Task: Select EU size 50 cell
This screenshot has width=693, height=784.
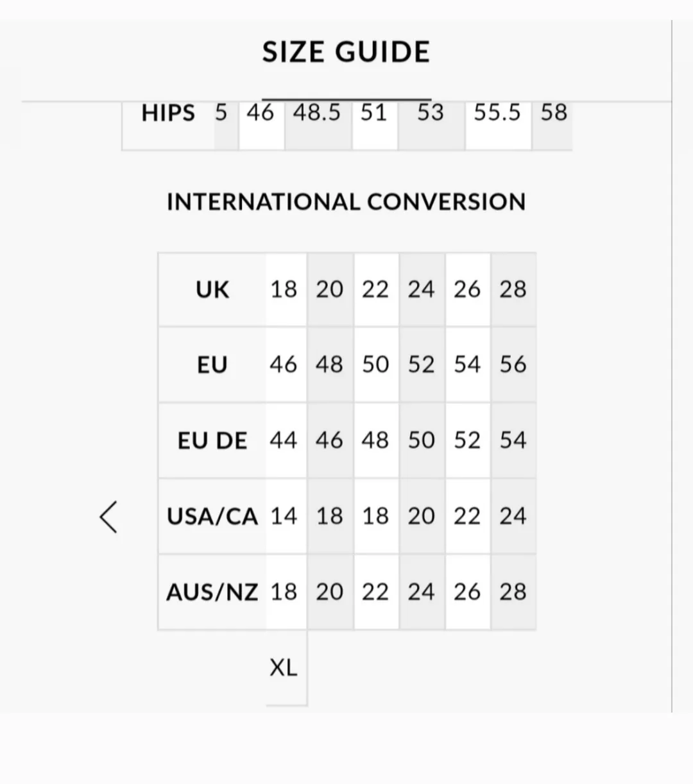Action: [x=375, y=365]
